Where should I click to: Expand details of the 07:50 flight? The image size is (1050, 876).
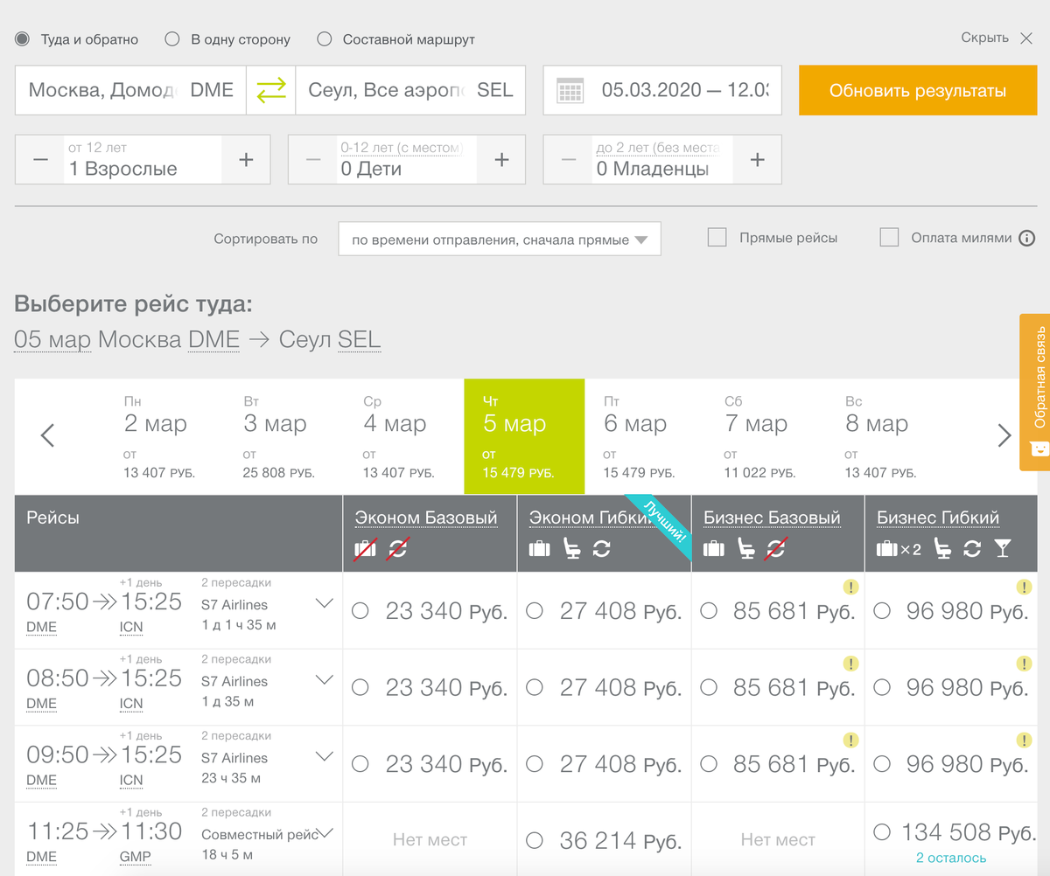(x=324, y=603)
